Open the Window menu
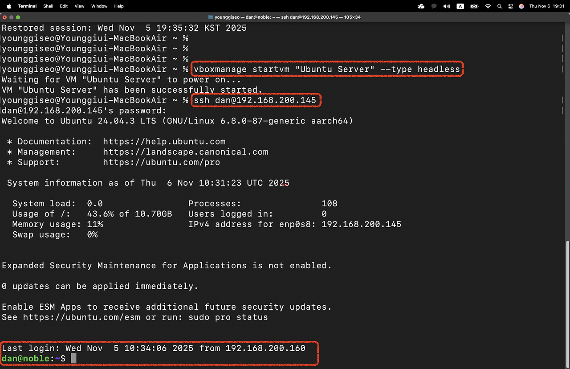570x369 pixels. click(x=99, y=6)
